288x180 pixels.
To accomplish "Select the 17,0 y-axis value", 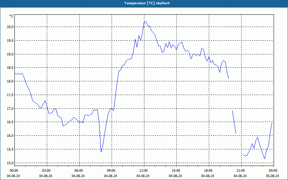I will click(10, 109).
